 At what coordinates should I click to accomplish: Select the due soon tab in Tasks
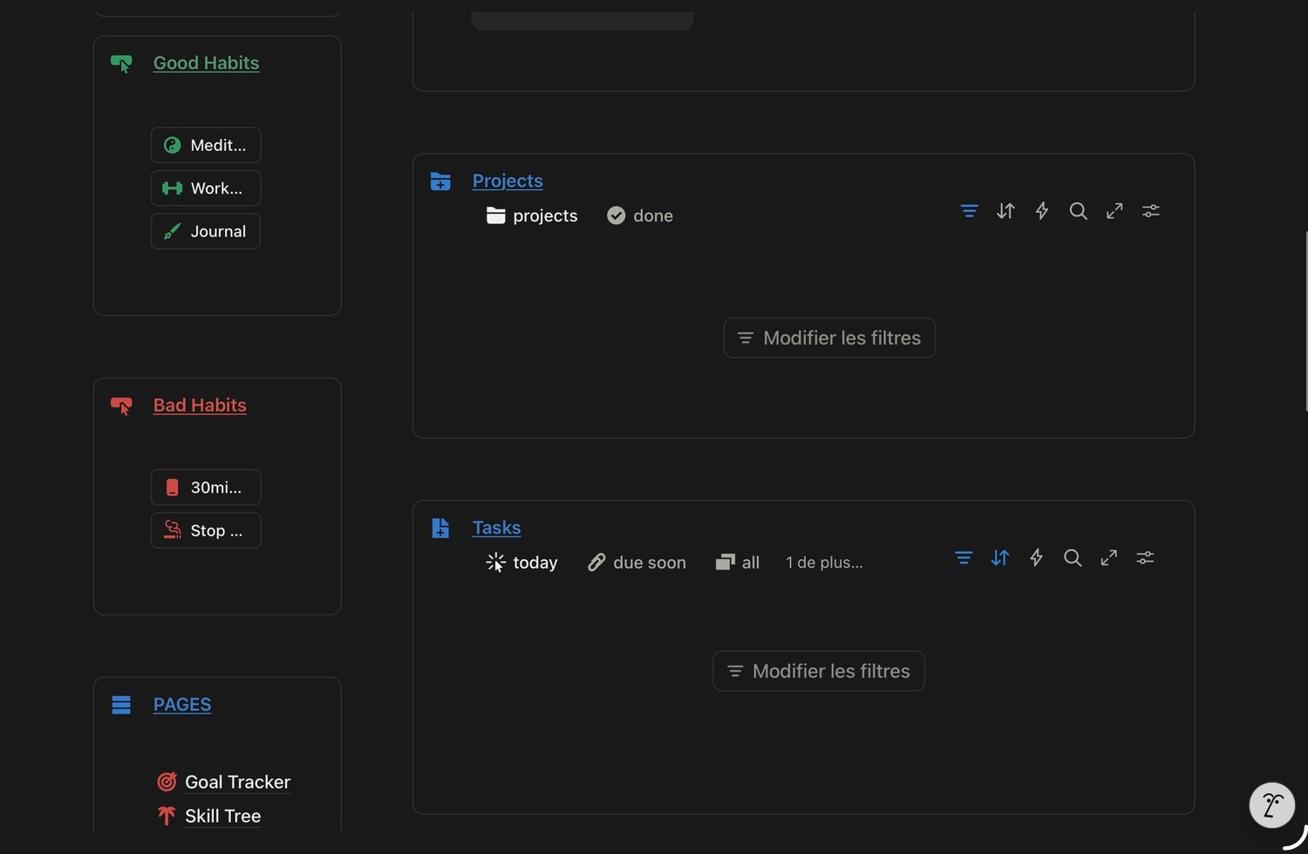[637, 563]
